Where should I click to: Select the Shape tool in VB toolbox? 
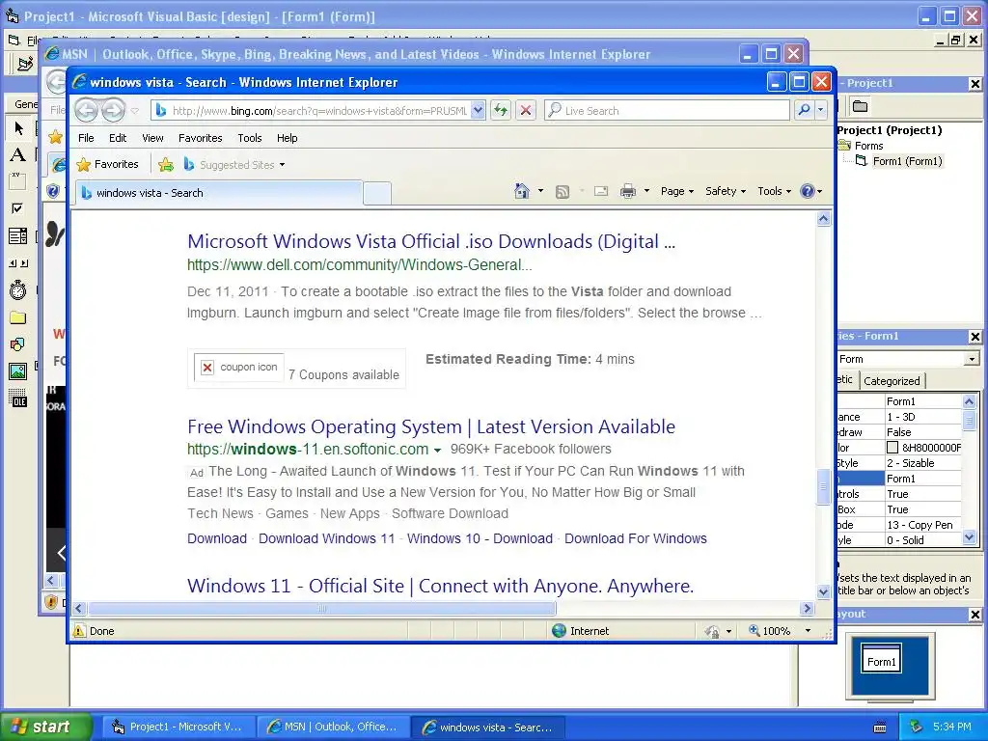[17, 344]
